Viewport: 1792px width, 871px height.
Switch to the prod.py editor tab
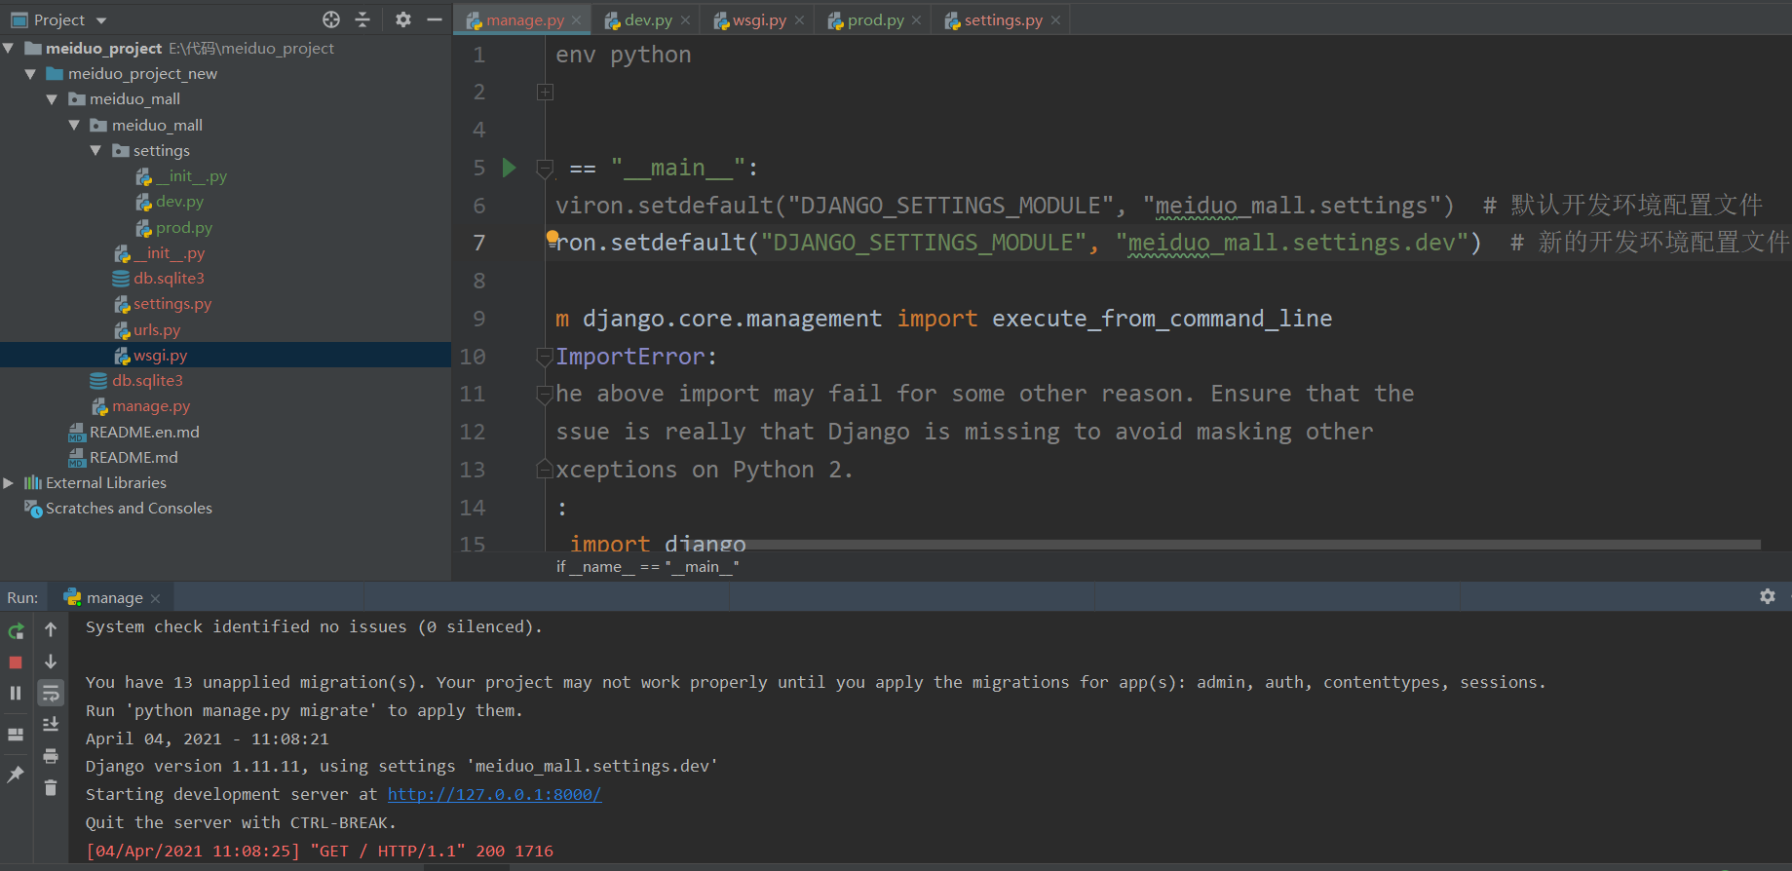point(875,19)
